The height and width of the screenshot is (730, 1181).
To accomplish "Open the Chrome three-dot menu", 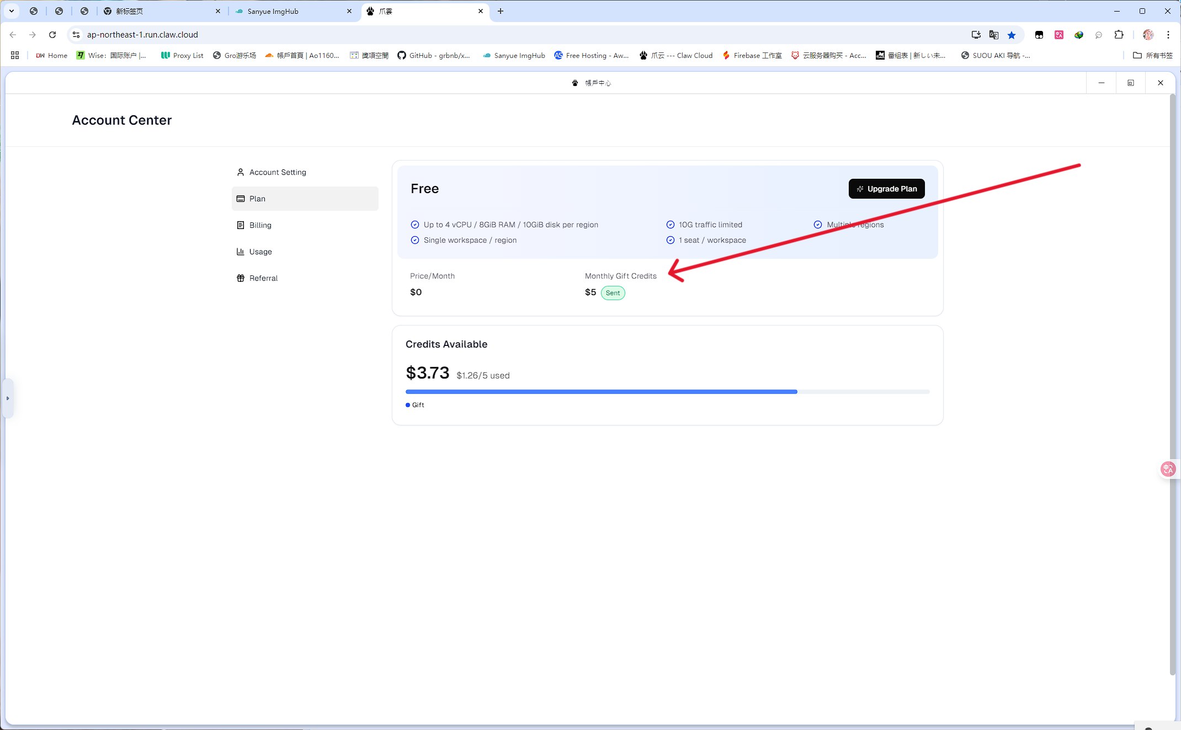I will (1168, 35).
